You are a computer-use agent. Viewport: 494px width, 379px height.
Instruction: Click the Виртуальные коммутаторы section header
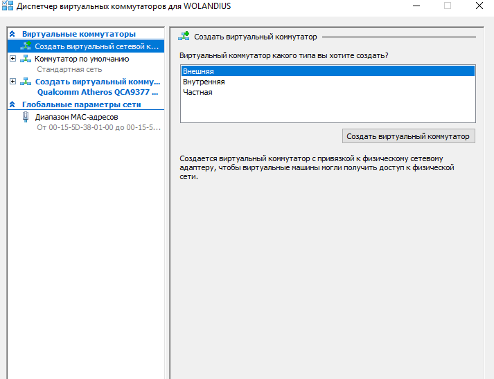pyautogui.click(x=79, y=34)
